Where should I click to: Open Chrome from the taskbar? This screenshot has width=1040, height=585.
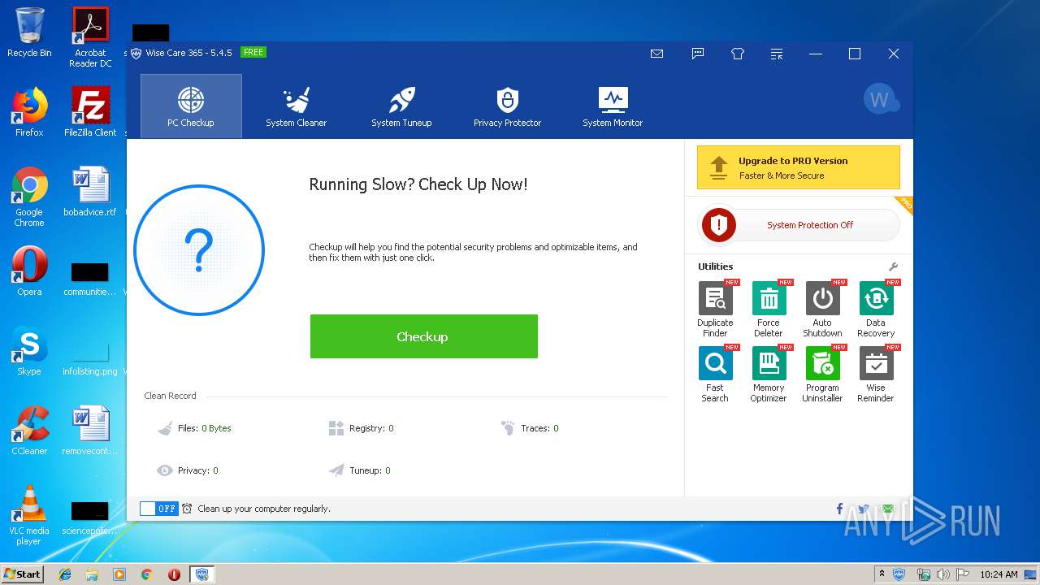(x=147, y=574)
